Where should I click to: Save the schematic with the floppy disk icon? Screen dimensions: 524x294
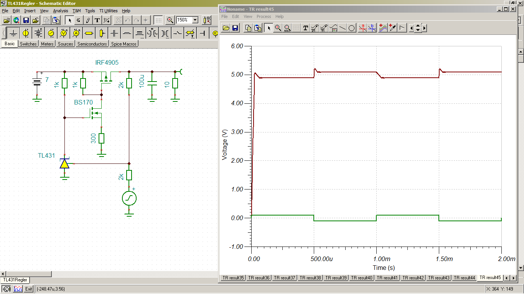(26, 20)
